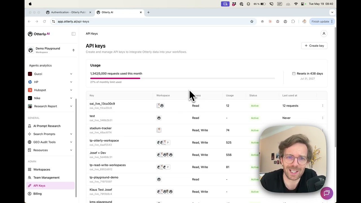The height and width of the screenshot is (203, 361).
Task: Click the orange starburst extension icon
Action: pos(270,21)
